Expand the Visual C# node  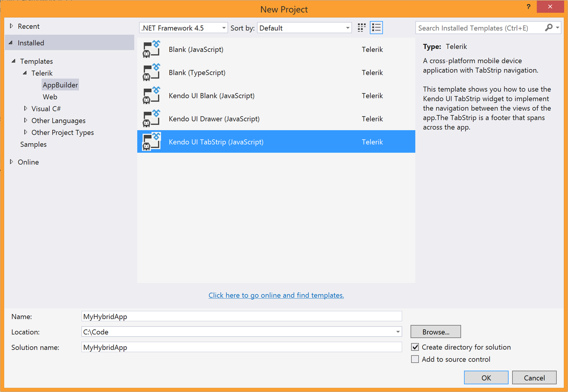point(25,108)
